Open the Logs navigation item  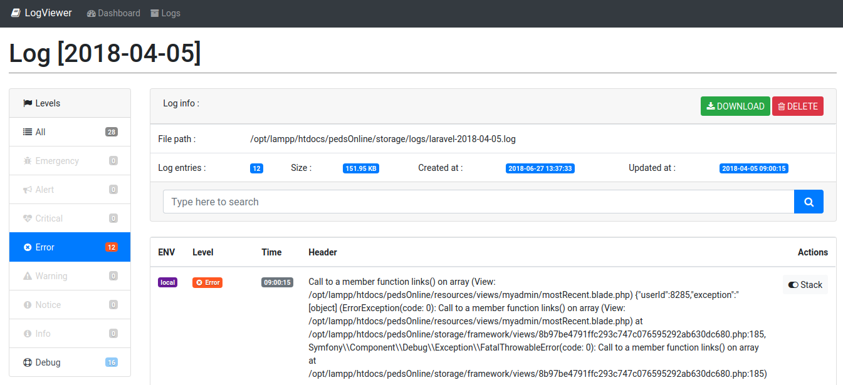click(x=165, y=13)
